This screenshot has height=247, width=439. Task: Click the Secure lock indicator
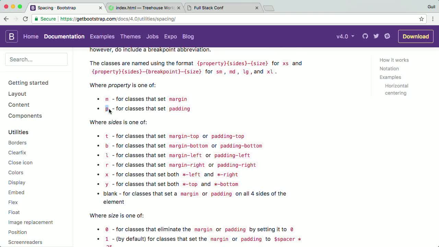[x=45, y=19]
